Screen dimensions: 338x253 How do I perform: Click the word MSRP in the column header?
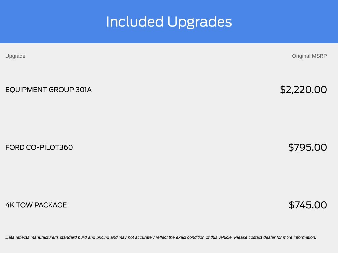pos(319,56)
